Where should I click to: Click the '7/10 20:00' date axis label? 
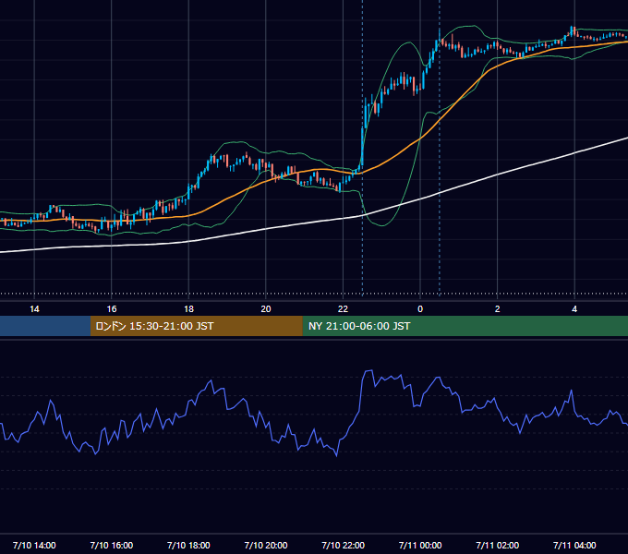pyautogui.click(x=266, y=545)
